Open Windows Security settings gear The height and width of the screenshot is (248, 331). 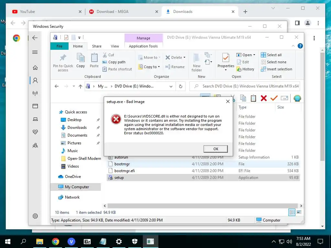coord(35,216)
